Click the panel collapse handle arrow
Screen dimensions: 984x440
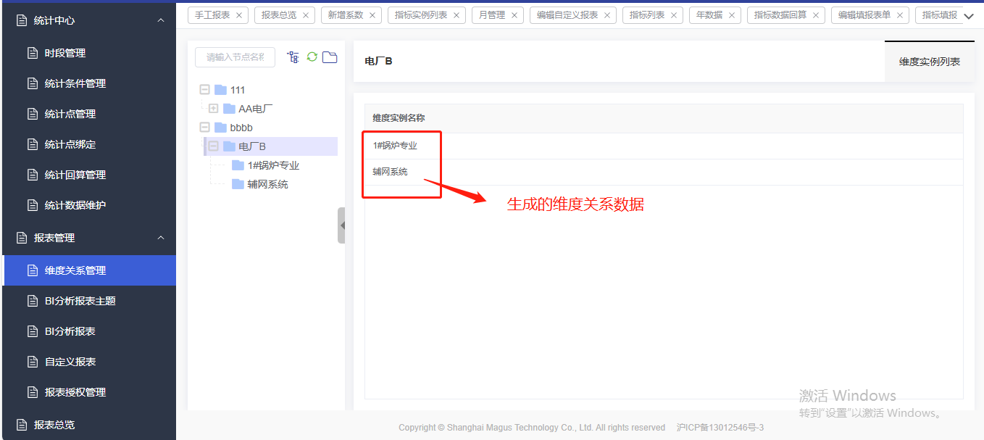pyautogui.click(x=341, y=225)
